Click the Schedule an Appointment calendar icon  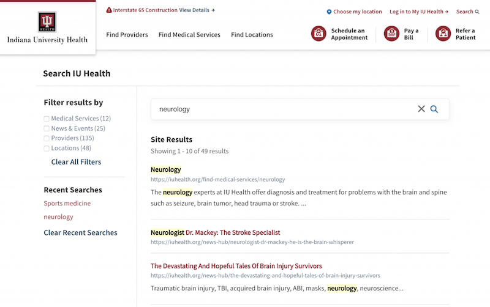[x=318, y=34]
